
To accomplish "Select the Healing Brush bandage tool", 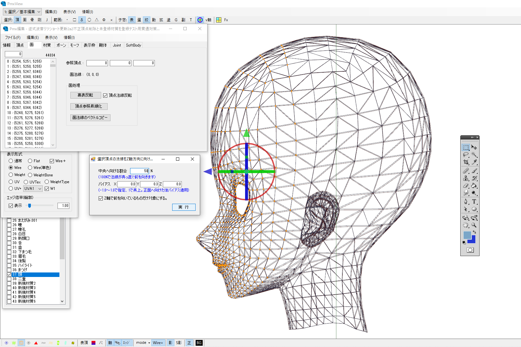I will click(x=466, y=171).
